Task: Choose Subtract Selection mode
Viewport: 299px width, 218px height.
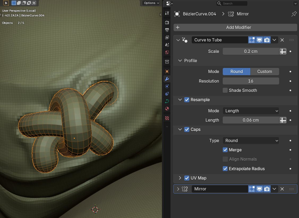Action: pyautogui.click(x=24, y=3)
